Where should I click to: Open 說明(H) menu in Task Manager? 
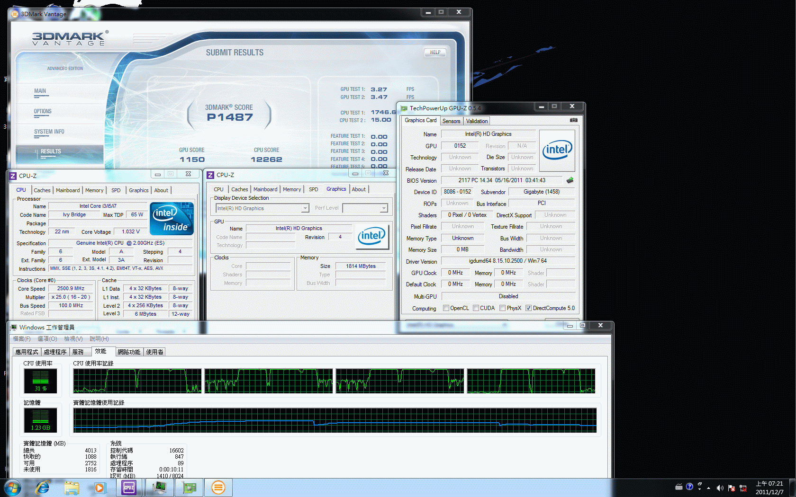[x=99, y=339]
